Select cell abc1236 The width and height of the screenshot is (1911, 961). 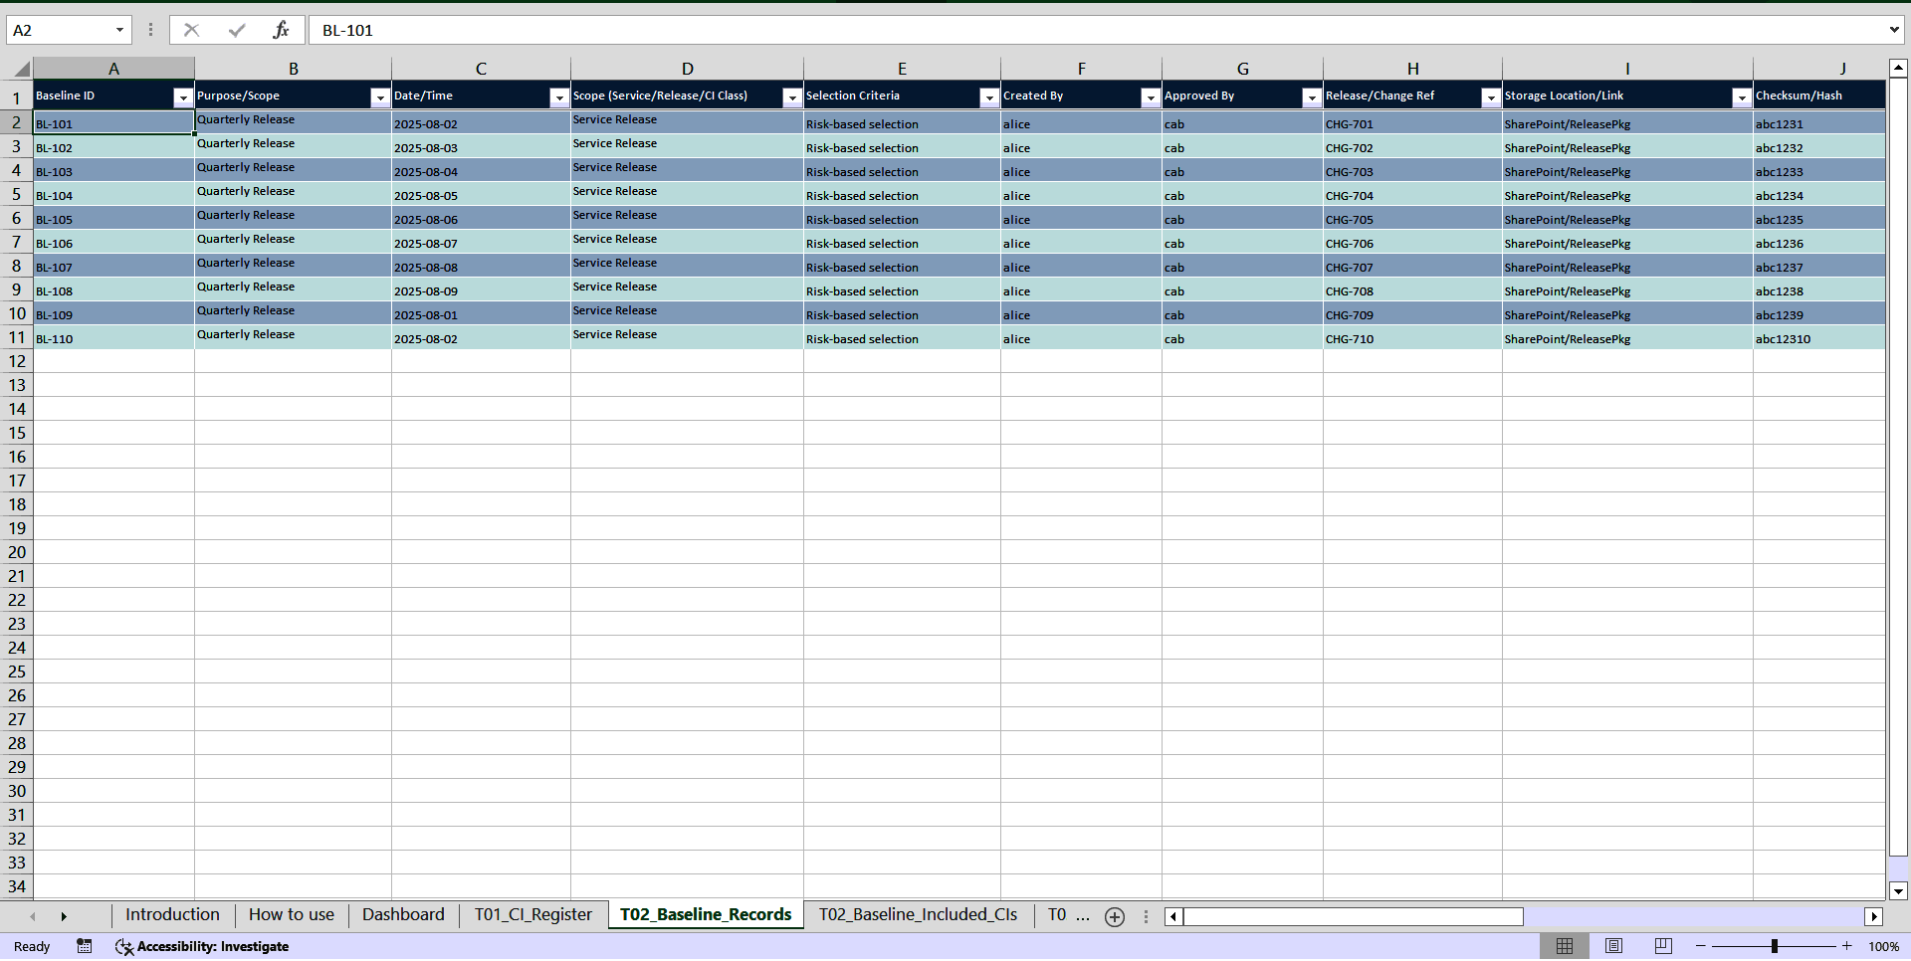(1819, 242)
